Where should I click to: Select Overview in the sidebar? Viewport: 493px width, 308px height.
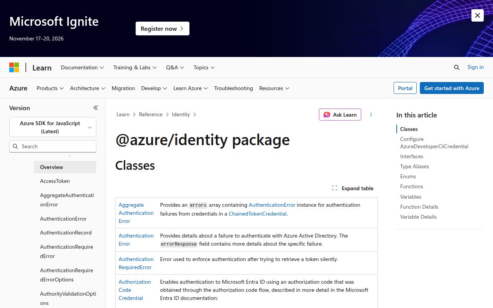point(65,167)
